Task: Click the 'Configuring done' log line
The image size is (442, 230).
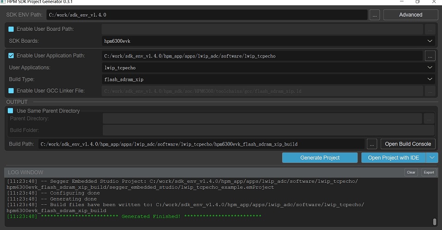Action: (x=53, y=193)
